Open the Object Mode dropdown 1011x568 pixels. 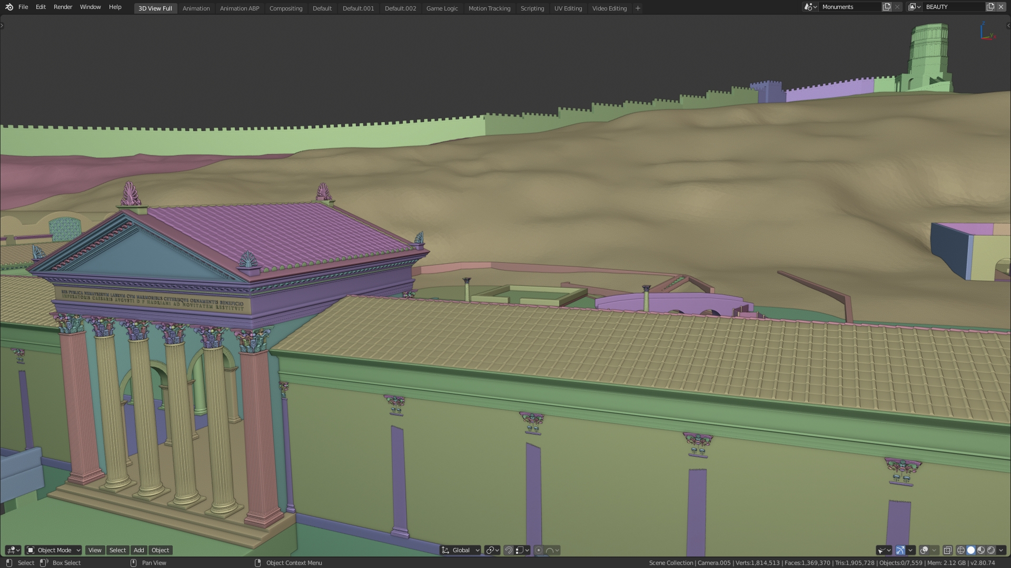(54, 550)
